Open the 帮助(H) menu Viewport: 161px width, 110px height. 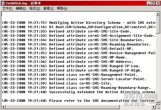62,8
